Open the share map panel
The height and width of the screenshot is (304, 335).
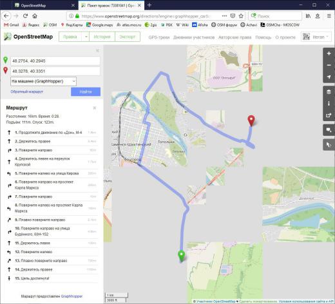pos(329,115)
